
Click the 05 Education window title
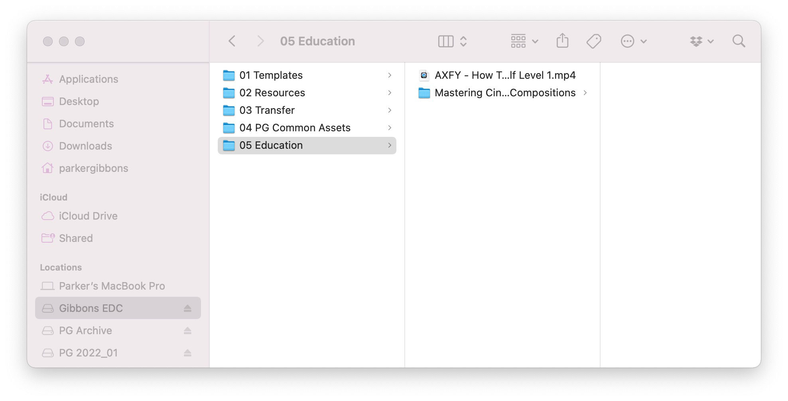pyautogui.click(x=317, y=41)
